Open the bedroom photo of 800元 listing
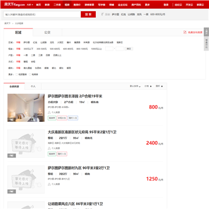This screenshot has width=209, height=209. [x=26, y=108]
